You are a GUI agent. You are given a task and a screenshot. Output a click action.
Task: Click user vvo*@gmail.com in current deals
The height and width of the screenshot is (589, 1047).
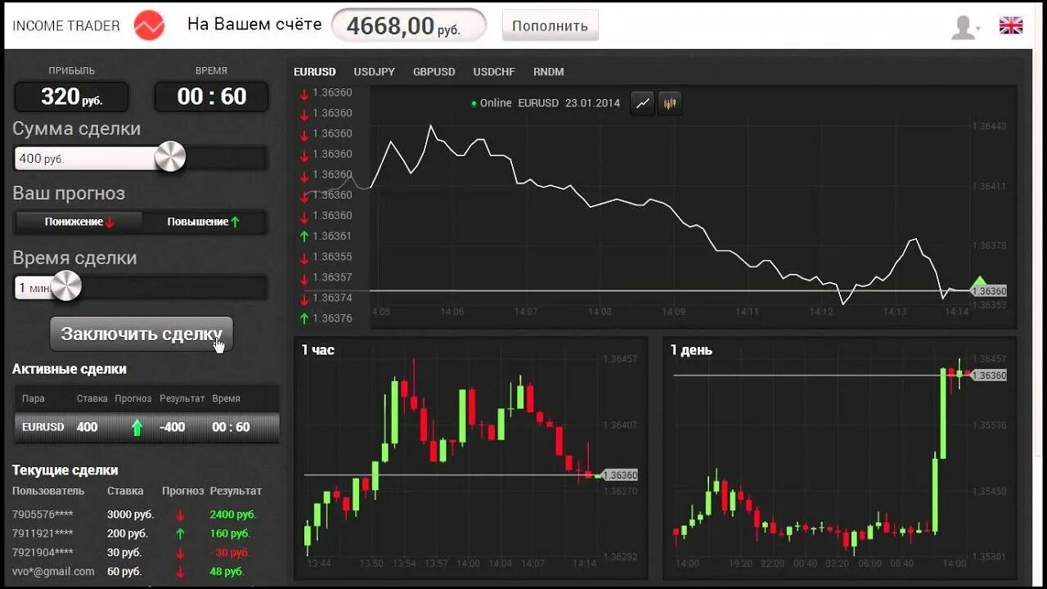pos(53,572)
